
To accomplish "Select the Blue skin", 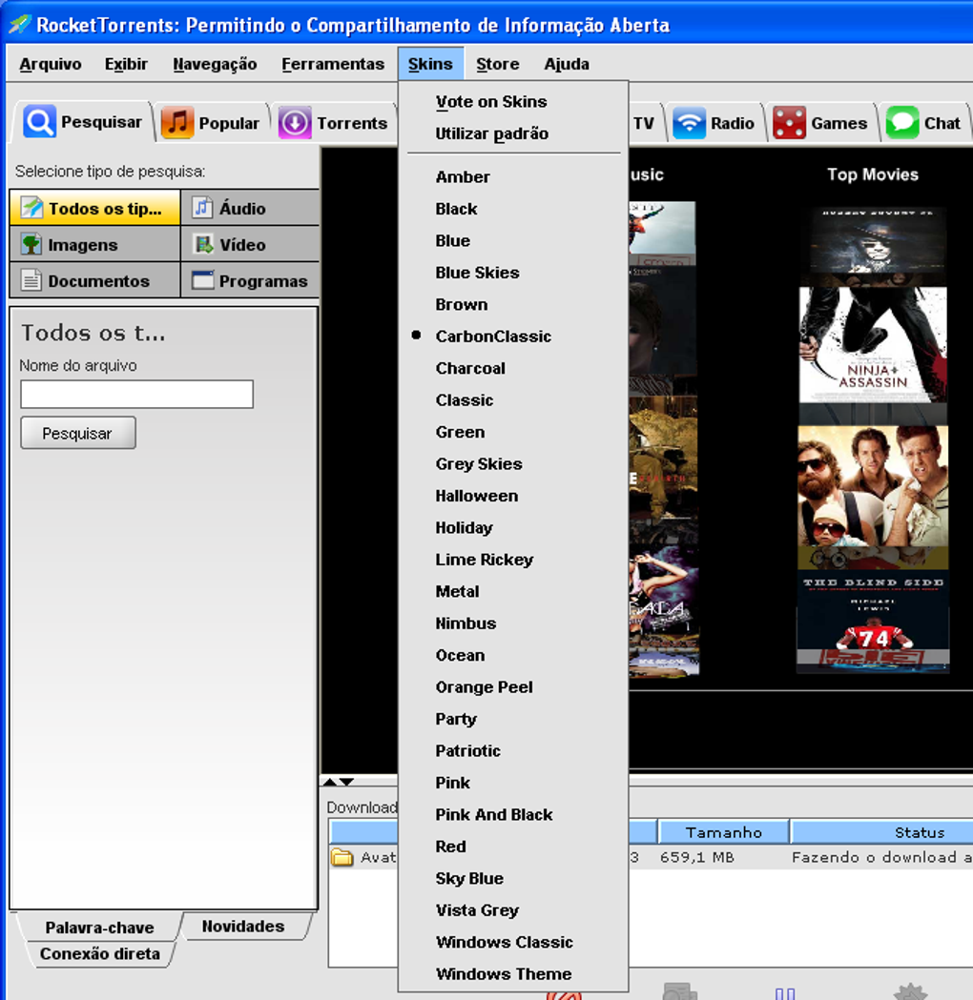I will click(x=513, y=240).
